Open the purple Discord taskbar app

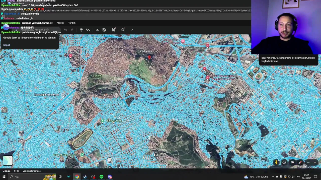110,177
